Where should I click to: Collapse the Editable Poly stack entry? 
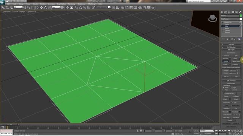(222, 22)
